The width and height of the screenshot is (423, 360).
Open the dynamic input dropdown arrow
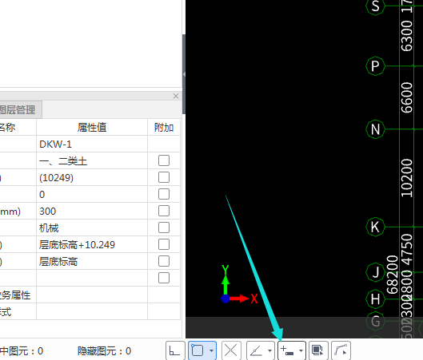[301, 350]
